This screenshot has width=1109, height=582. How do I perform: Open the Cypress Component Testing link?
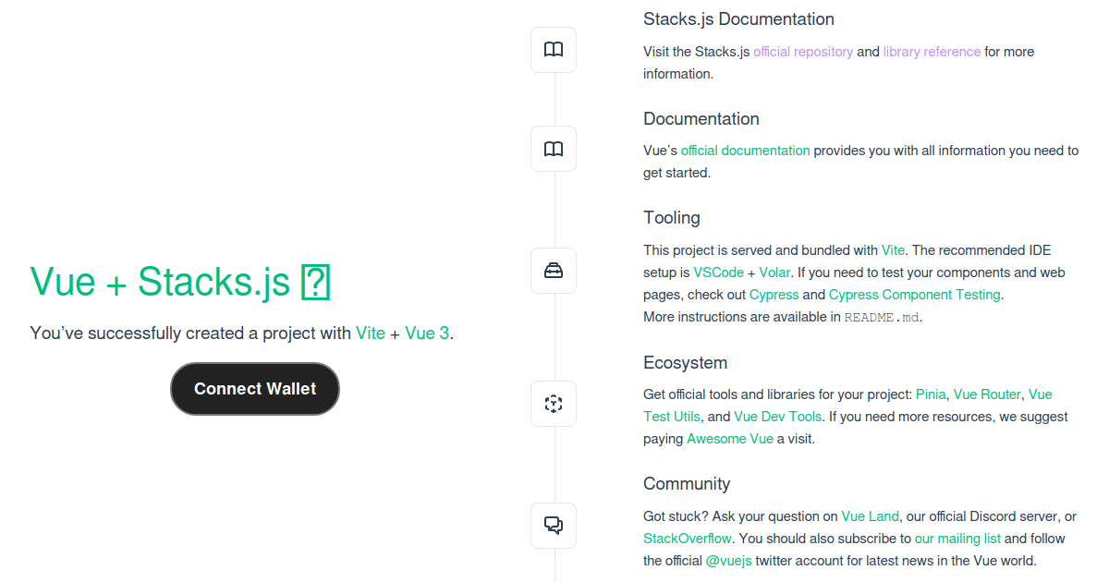tap(914, 294)
